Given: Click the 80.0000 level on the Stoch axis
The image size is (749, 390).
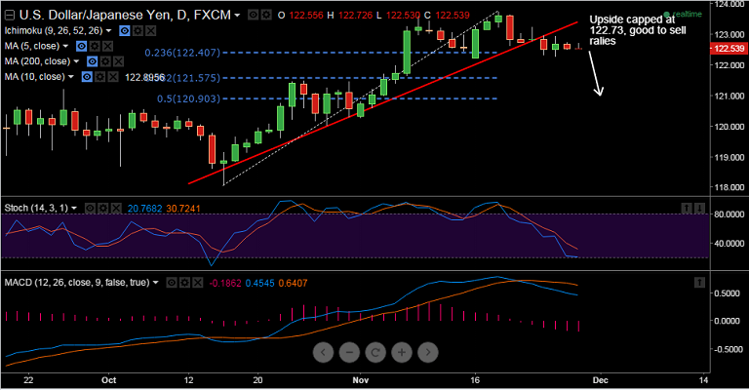Looking at the screenshot, I should [x=729, y=214].
